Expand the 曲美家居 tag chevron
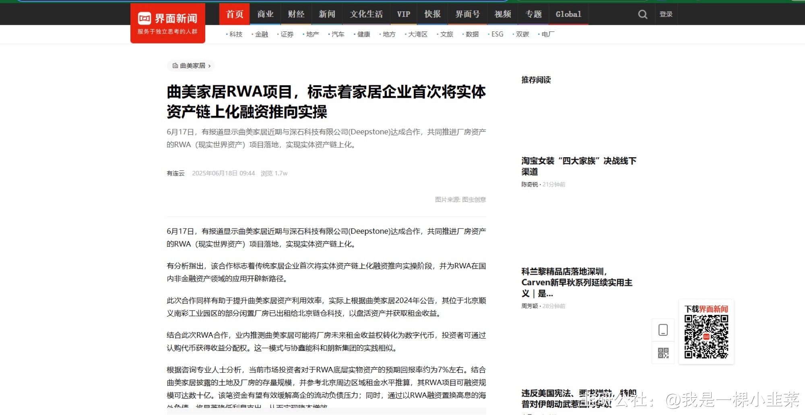Image resolution: width=805 pixels, height=415 pixels. [209, 66]
